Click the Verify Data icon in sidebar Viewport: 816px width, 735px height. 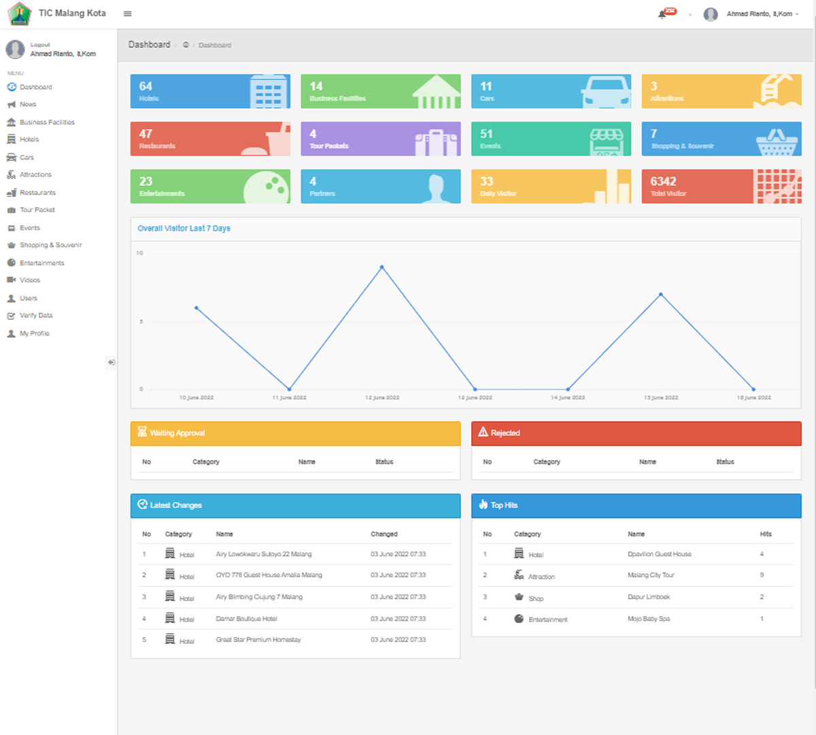tap(11, 316)
